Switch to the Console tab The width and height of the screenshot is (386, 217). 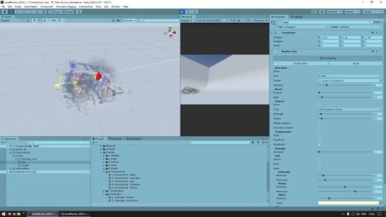pos(115,139)
